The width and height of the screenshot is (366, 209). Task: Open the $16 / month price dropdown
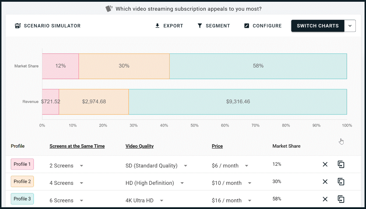coord(250,200)
